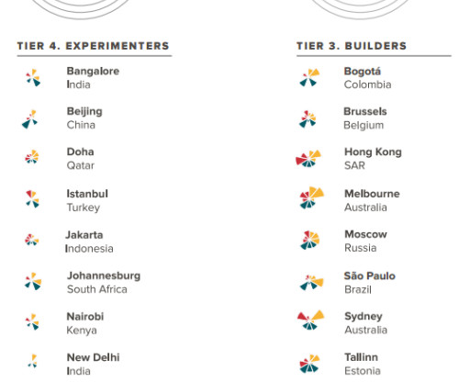Click the Jakarta city label
Screen dimensions: 459x382
click(x=84, y=235)
